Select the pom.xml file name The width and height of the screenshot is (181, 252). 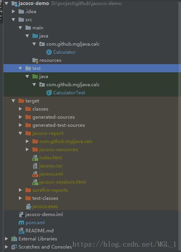pyautogui.click(x=35, y=223)
